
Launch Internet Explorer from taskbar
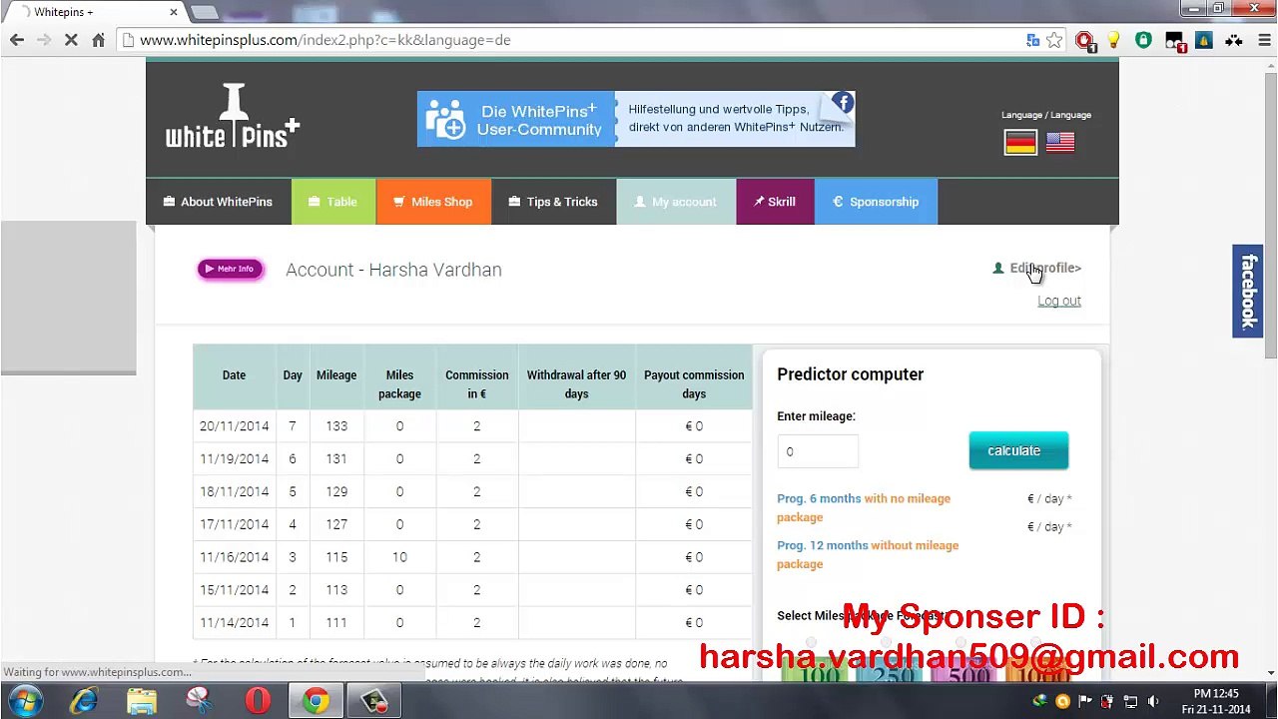(x=84, y=701)
